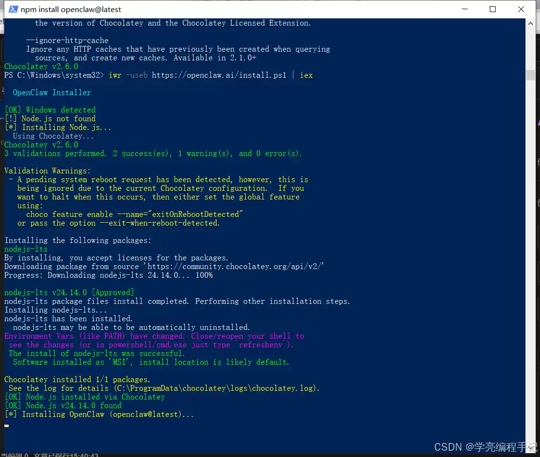This screenshot has width=540, height=457.
Task: Minimize the PowerShell window
Action: (x=464, y=9)
